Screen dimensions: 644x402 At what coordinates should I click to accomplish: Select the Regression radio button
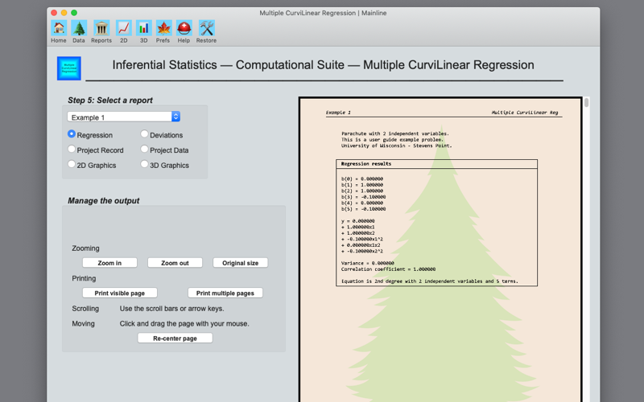click(72, 133)
